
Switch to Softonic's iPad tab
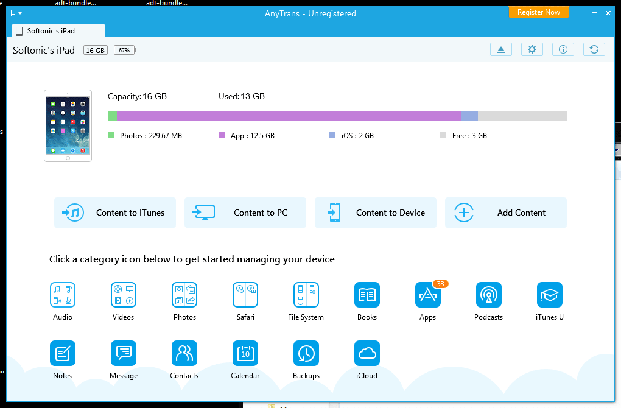coord(58,31)
